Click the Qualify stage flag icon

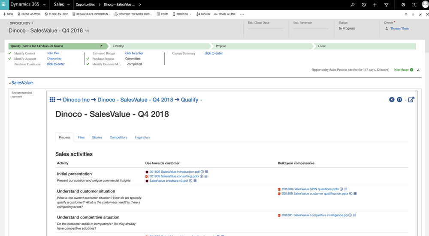[x=102, y=46]
